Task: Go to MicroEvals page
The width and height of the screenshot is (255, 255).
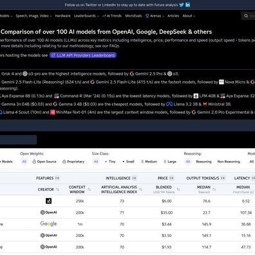Action: click(133, 16)
